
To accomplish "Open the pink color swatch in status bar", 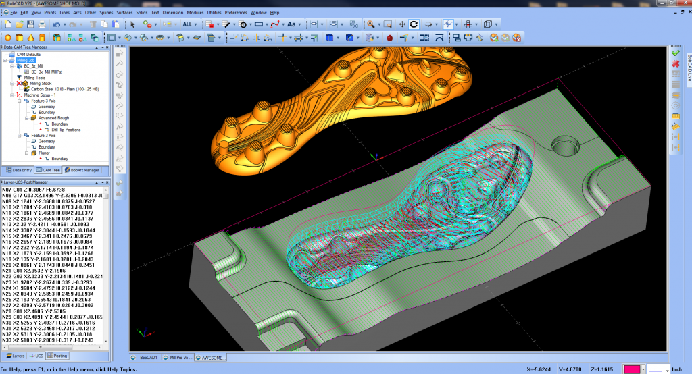I will coord(632,369).
